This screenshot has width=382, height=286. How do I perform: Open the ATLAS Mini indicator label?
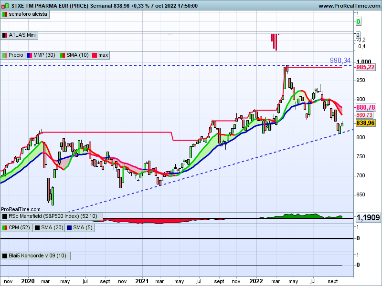[22, 35]
